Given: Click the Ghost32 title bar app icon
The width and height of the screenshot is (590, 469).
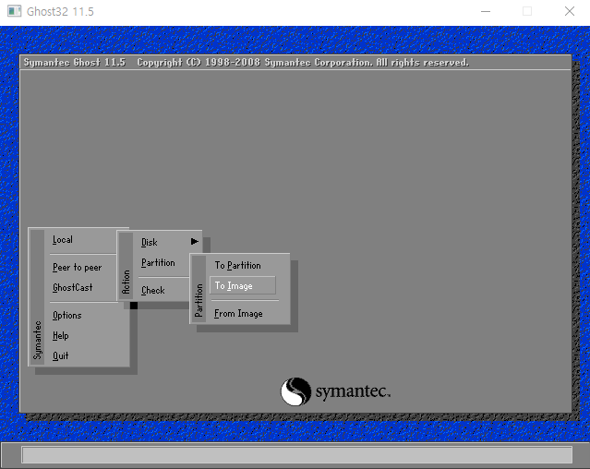Looking at the screenshot, I should (x=14, y=11).
